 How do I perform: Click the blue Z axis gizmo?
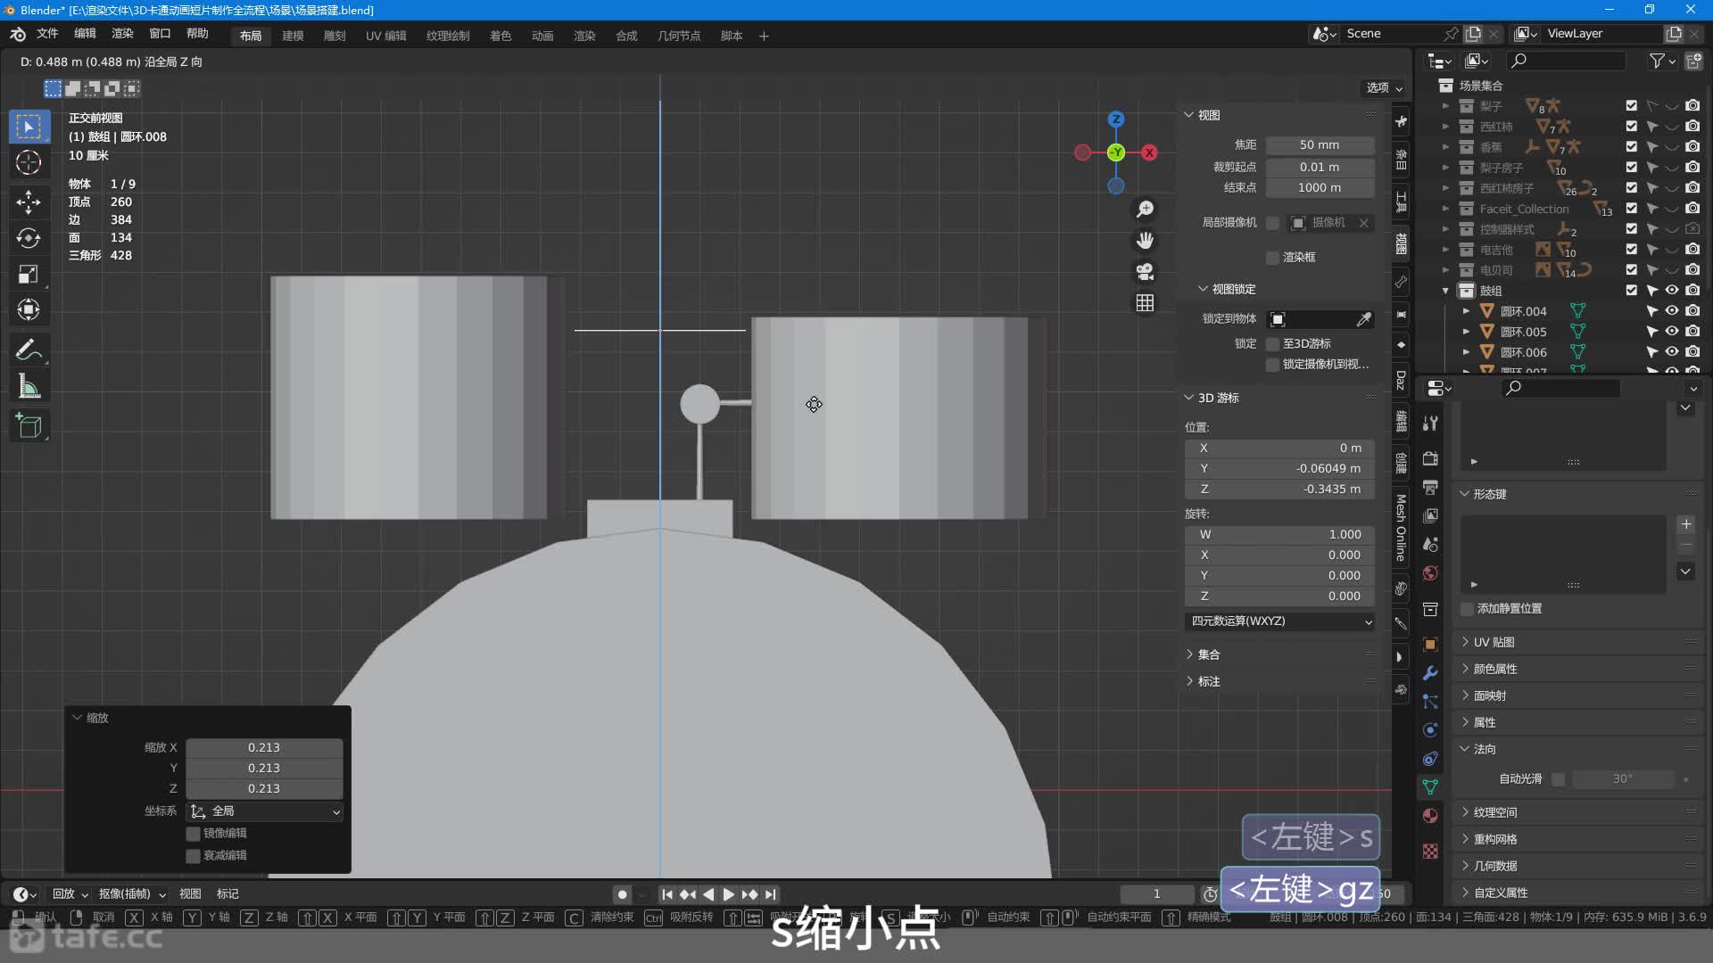1116,119
